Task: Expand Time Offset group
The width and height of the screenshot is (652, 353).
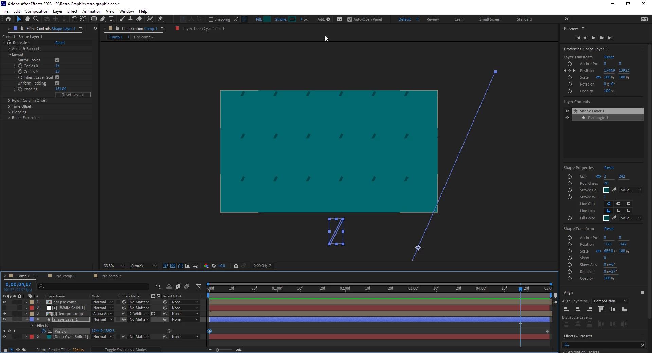Action: pos(9,106)
